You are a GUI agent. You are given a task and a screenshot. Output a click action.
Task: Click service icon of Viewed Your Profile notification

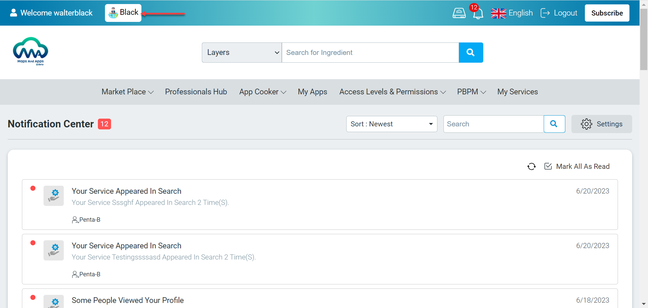(54, 302)
